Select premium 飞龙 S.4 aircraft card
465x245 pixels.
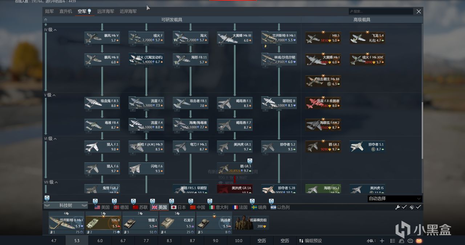(368, 38)
